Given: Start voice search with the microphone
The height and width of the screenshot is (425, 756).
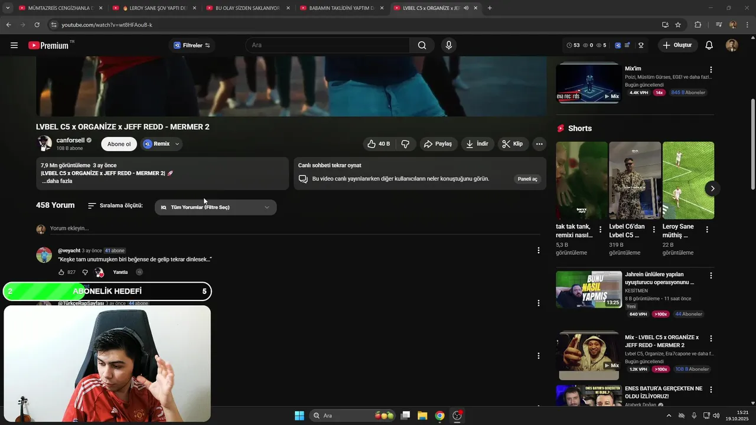Looking at the screenshot, I should (x=449, y=45).
